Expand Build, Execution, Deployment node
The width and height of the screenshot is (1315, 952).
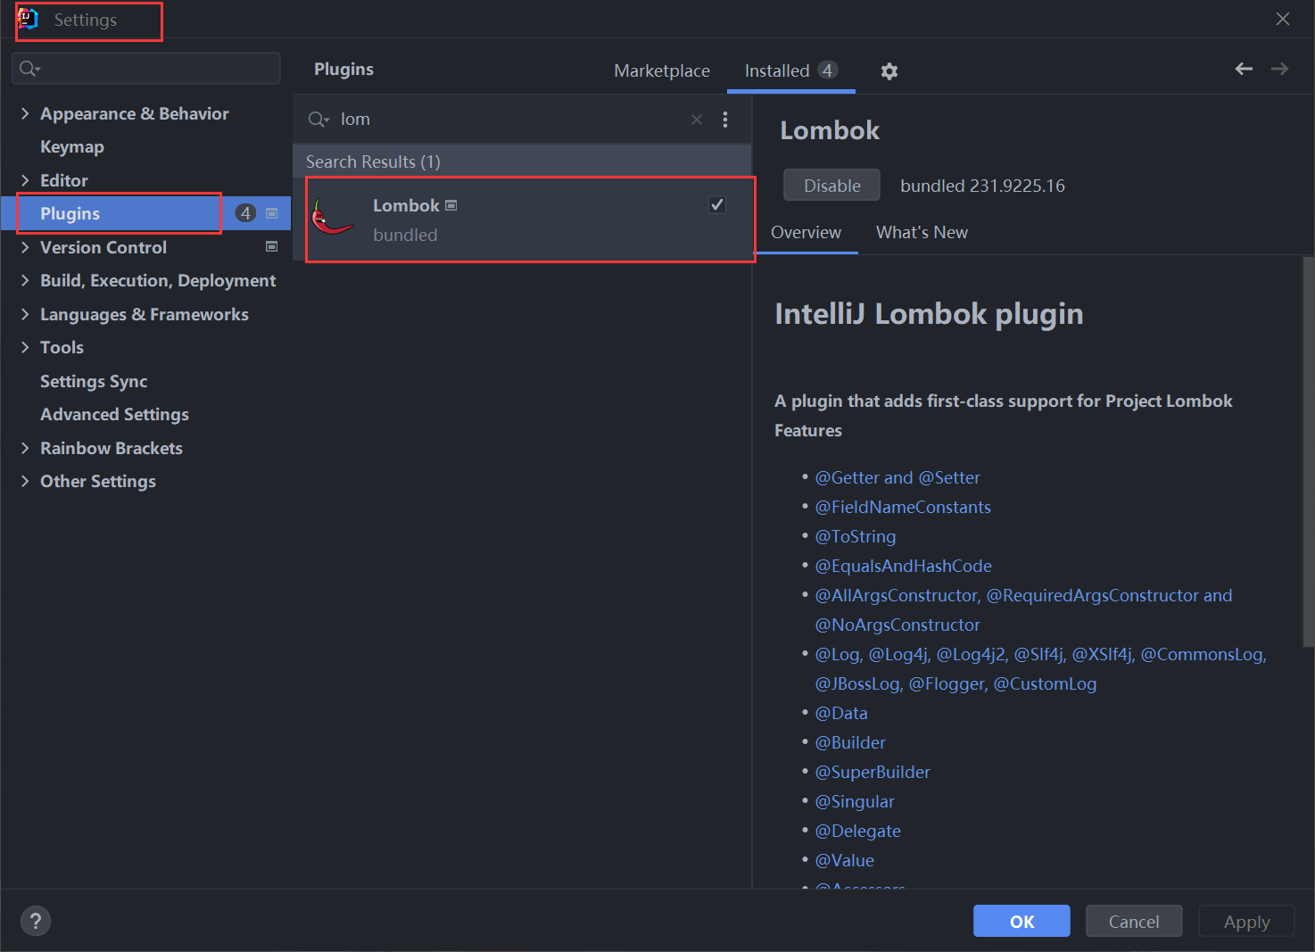click(x=25, y=280)
